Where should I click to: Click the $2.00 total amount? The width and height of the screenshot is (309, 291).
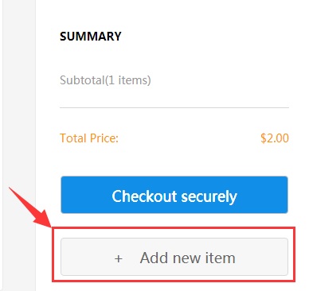[x=275, y=138]
